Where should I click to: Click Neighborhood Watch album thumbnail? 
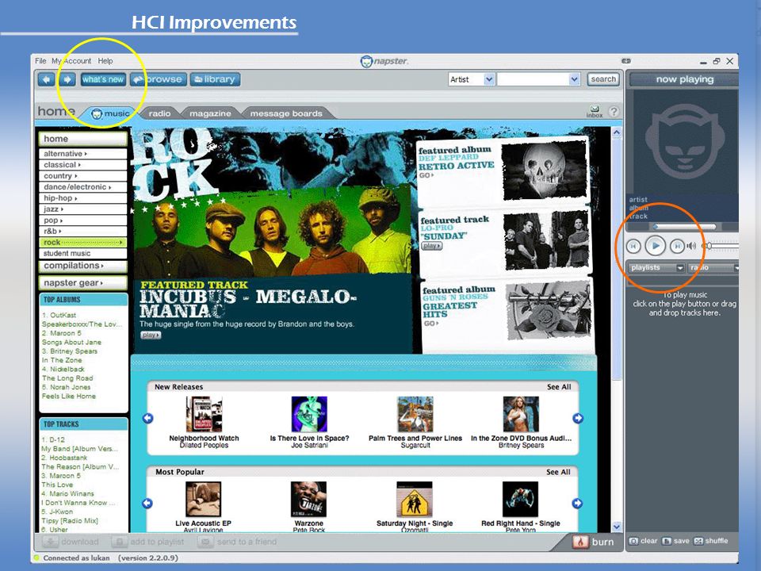coord(204,414)
